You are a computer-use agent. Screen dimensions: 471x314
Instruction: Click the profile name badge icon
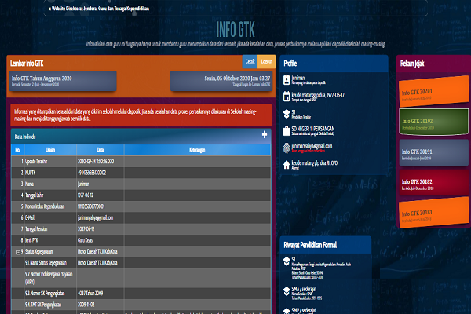point(287,80)
